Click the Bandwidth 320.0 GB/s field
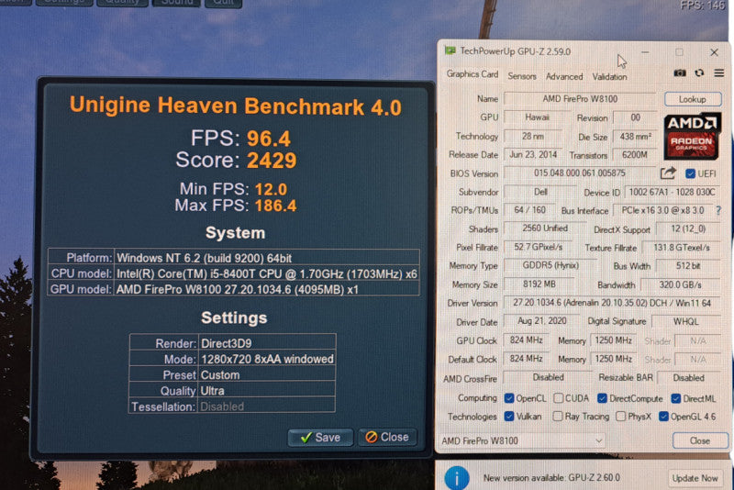This screenshot has height=490, width=734. tap(680, 284)
